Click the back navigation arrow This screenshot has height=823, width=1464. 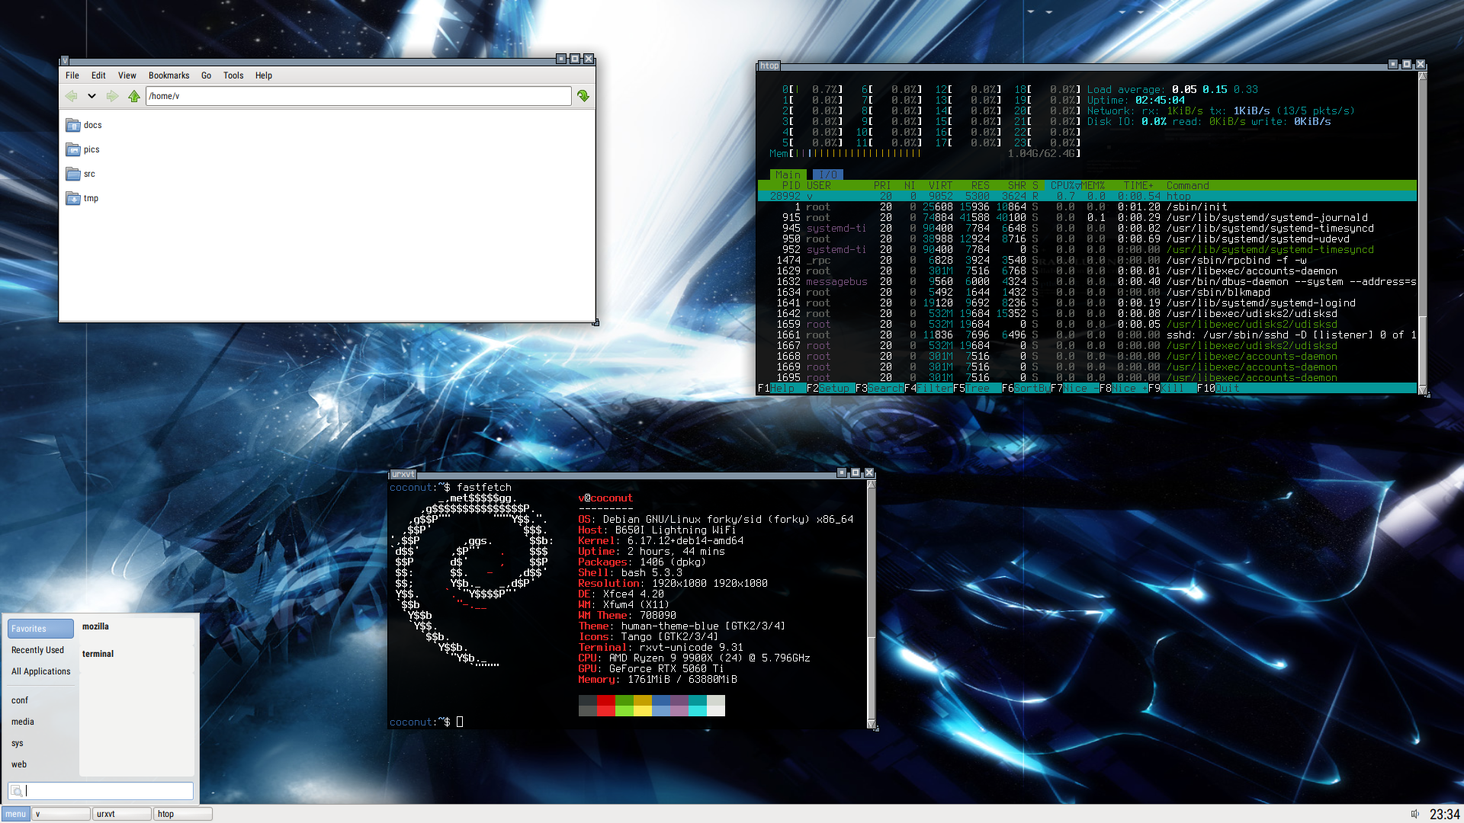(x=71, y=96)
